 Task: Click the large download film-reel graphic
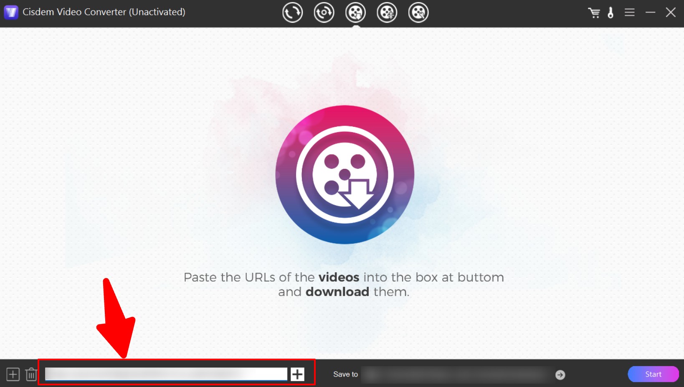coord(345,174)
